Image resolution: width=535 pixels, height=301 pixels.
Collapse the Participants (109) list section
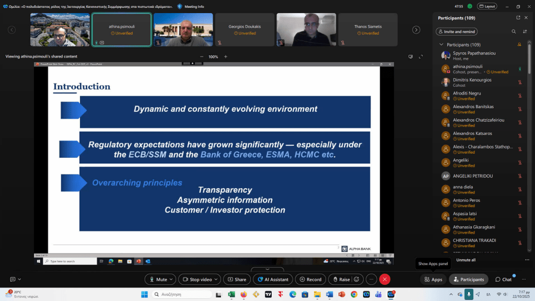click(441, 45)
